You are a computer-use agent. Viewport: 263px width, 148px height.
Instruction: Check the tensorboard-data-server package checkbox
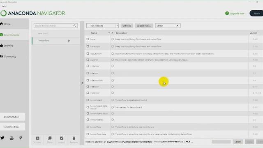click(88, 107)
